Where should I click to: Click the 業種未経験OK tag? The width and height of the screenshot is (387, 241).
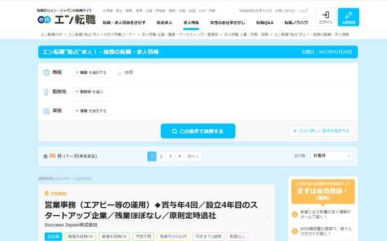(x=114, y=237)
